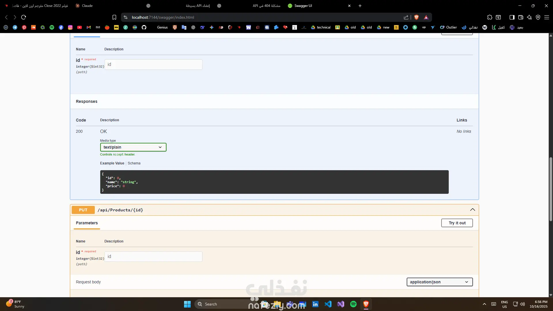Open the application/json request body dropdown
This screenshot has width=553, height=311.
coord(440,282)
